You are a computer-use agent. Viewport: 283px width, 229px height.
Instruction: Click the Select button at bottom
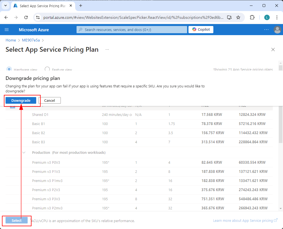pyautogui.click(x=17, y=220)
